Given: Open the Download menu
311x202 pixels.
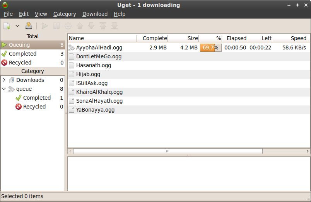Looking at the screenshot, I should tap(95, 14).
